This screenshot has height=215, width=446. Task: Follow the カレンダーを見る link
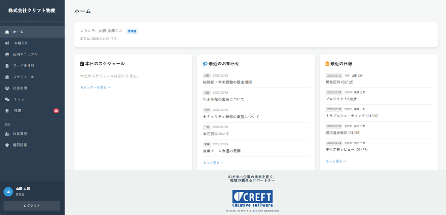point(95,87)
